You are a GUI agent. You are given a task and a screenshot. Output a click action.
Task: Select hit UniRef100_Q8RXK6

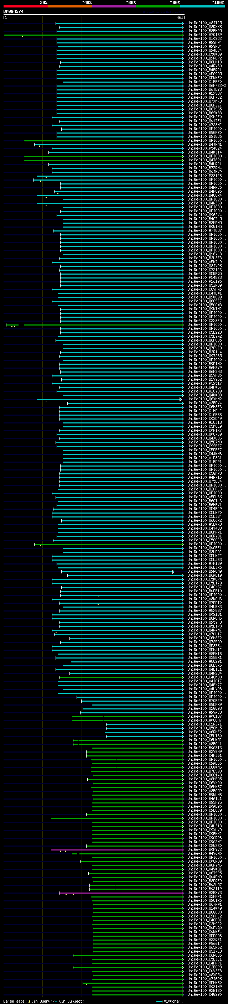204,27
